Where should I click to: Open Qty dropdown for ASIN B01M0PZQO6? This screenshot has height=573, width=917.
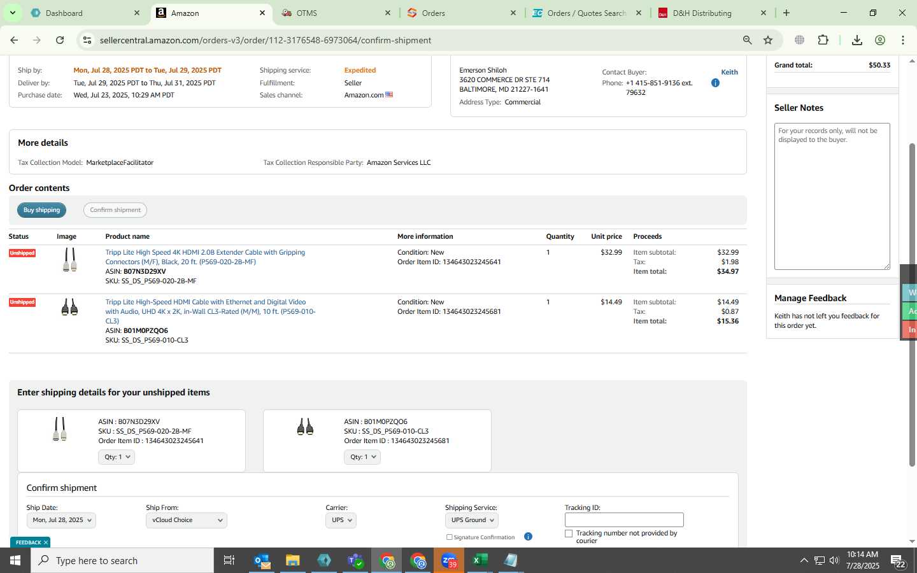pos(362,457)
